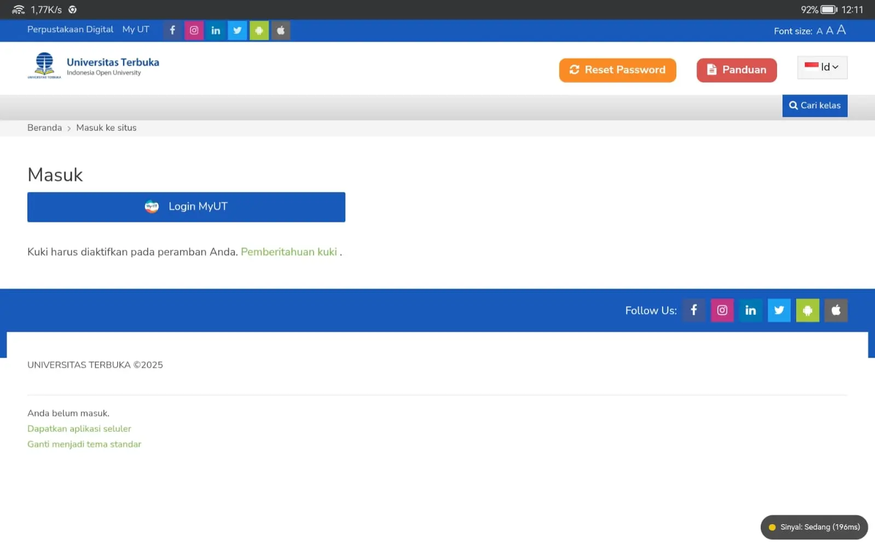Image resolution: width=875 pixels, height=546 pixels.
Task: Go to Beranda breadcrumb
Action: click(44, 128)
